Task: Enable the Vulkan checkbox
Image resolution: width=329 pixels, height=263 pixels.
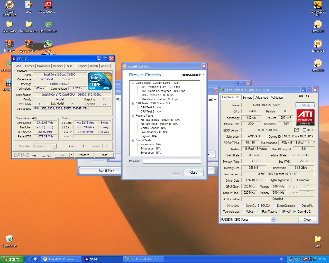Action: point(243,212)
